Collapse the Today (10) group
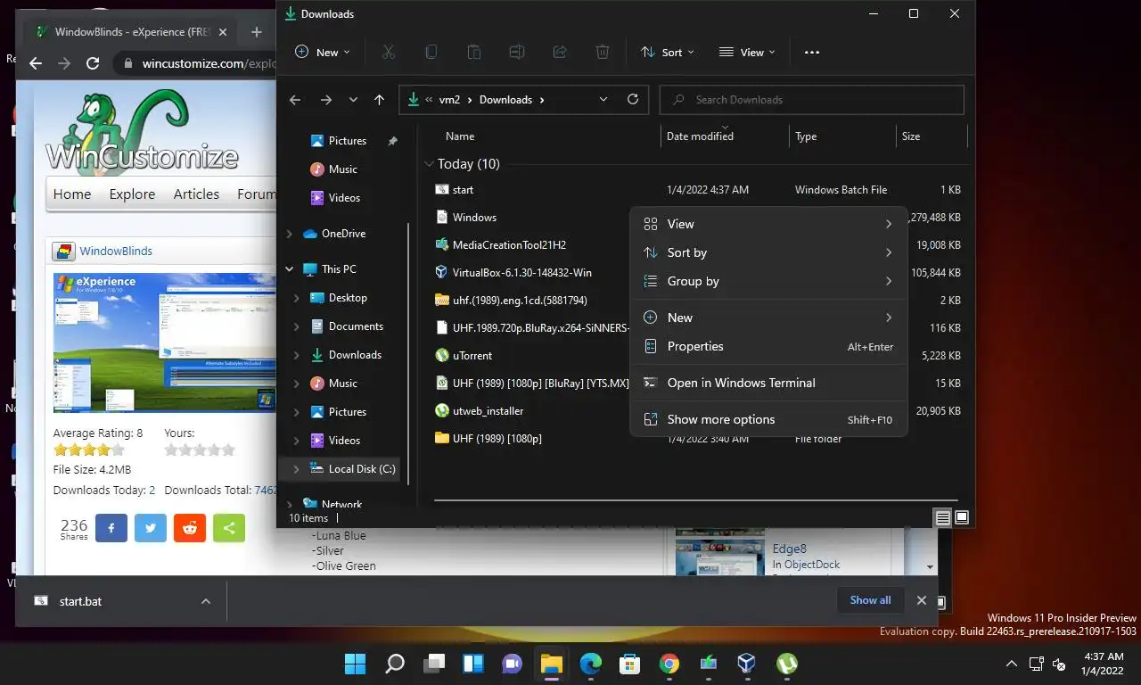Screen dimensions: 1141x685 [429, 164]
